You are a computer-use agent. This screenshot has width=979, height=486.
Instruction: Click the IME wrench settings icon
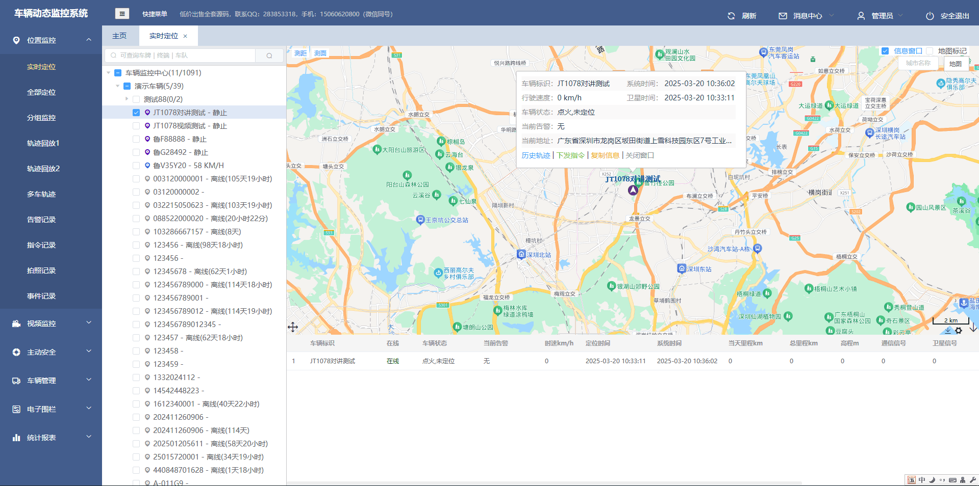point(973,480)
